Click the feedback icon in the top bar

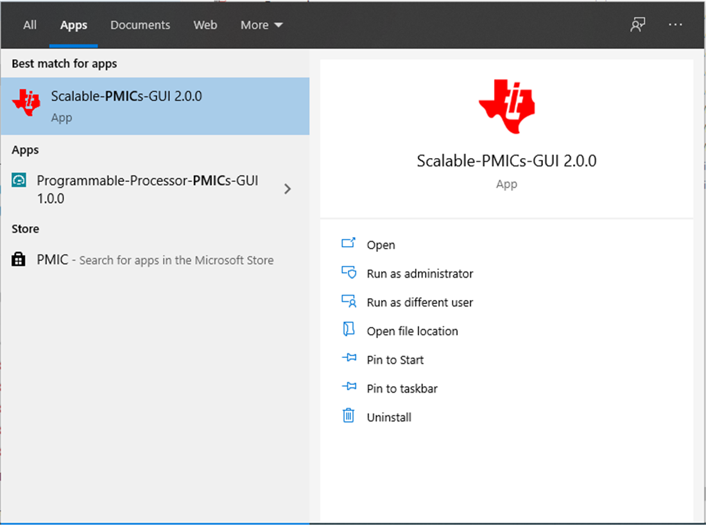coord(637,25)
